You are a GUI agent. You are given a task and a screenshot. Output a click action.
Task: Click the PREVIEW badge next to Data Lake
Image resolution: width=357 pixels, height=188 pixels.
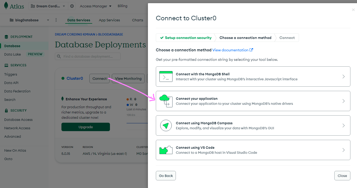click(35, 54)
